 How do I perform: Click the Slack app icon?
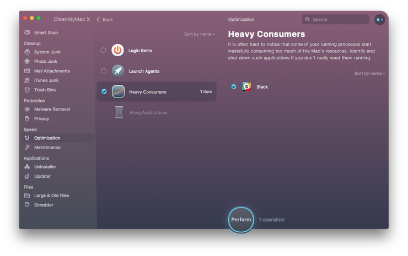tap(246, 86)
